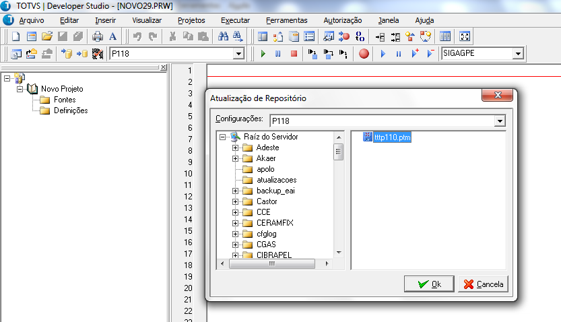This screenshot has height=322, width=561.
Task: Collapse the Raíz do Servidor tree node
Action: click(x=222, y=137)
